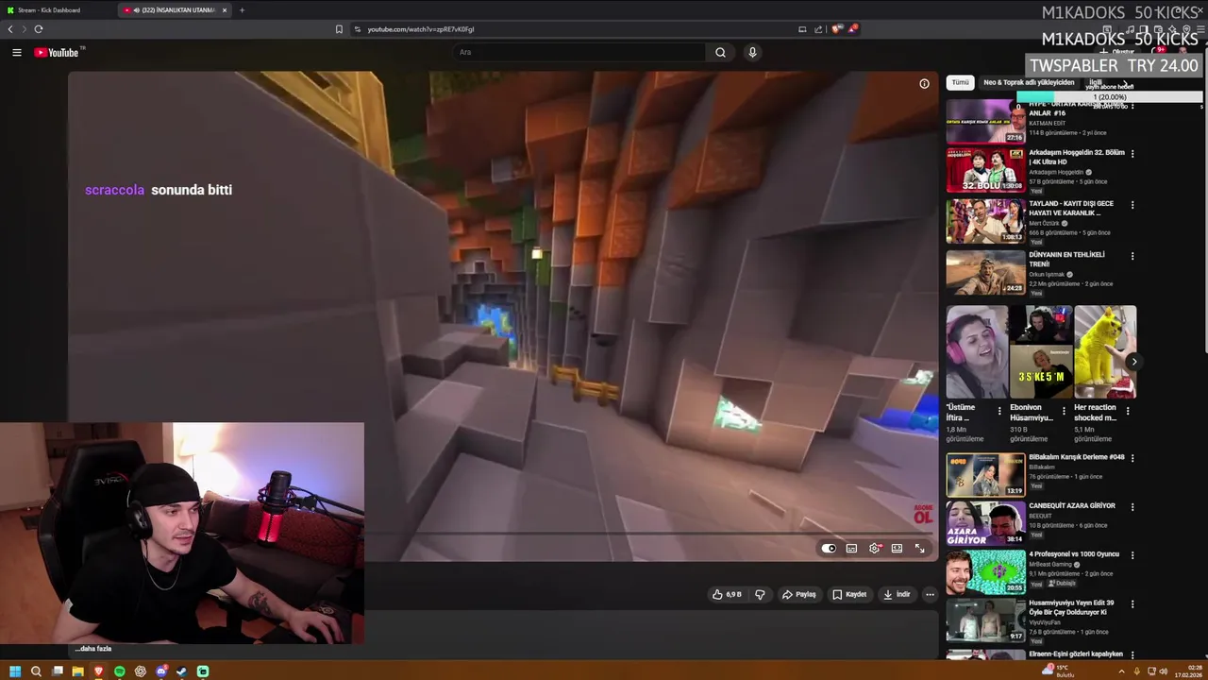Open options for 'Ebonivon Hüsamviyu' Short
Screen dimensions: 1208x680
click(1064, 411)
